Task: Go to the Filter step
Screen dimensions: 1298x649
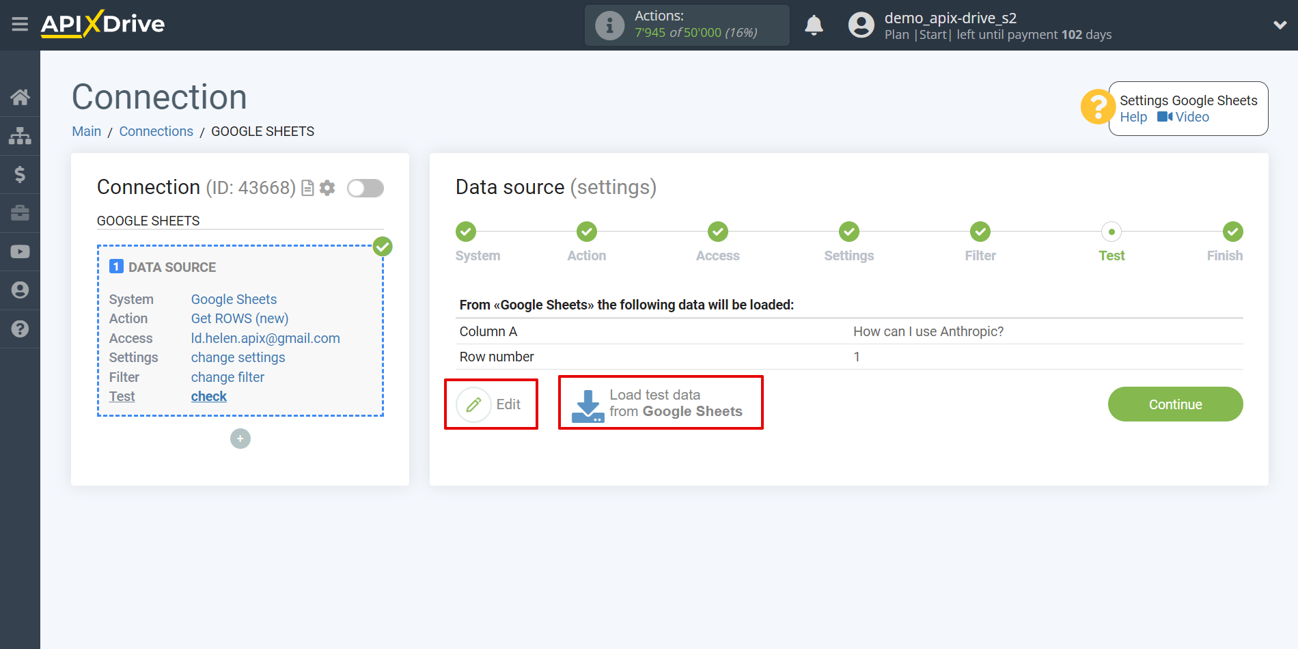Action: [x=980, y=232]
